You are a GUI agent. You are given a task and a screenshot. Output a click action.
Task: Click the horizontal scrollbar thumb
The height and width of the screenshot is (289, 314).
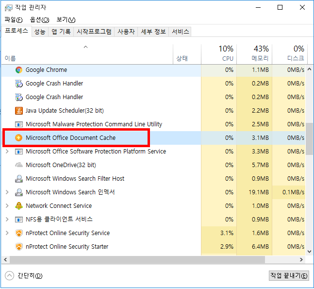pos(137,260)
